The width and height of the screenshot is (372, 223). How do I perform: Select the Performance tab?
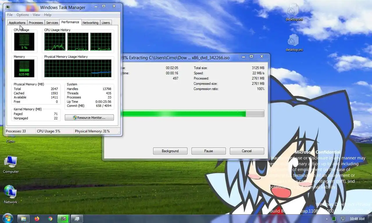pyautogui.click(x=70, y=22)
